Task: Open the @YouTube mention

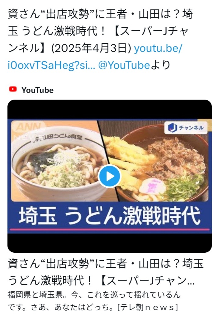Action: pyautogui.click(x=124, y=65)
